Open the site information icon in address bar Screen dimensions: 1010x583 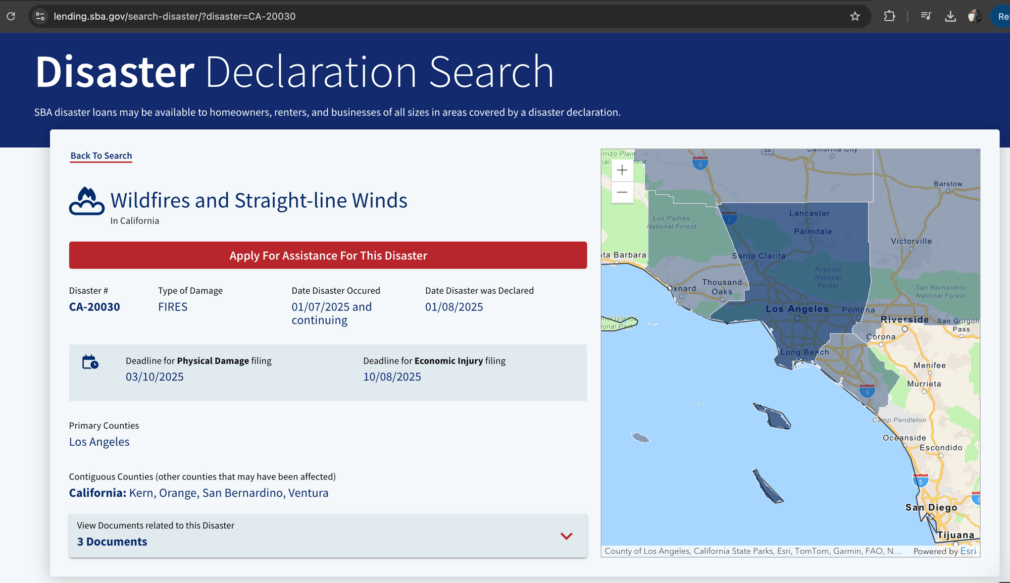click(40, 16)
